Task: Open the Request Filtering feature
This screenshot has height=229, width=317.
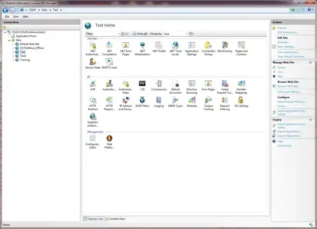Action: click(x=225, y=103)
